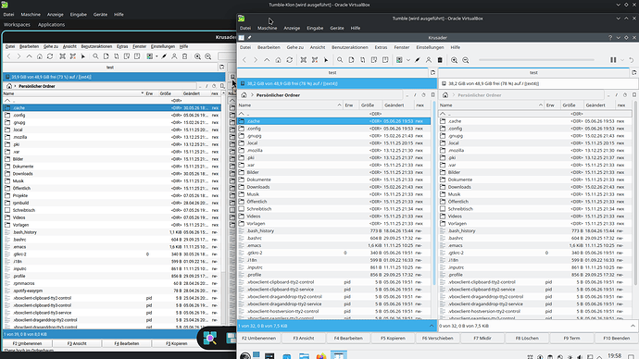Image resolution: width=639 pixels, height=359 pixels.
Task: Click the zoom-in icon in Tumble Krusader toolbar
Action: [x=454, y=60]
